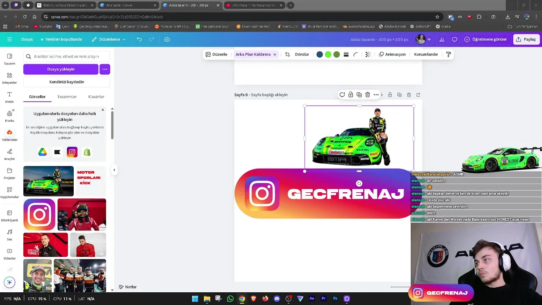This screenshot has height=305, width=542.
Task: Open the Canva hamburger menu
Action: [x=9, y=39]
